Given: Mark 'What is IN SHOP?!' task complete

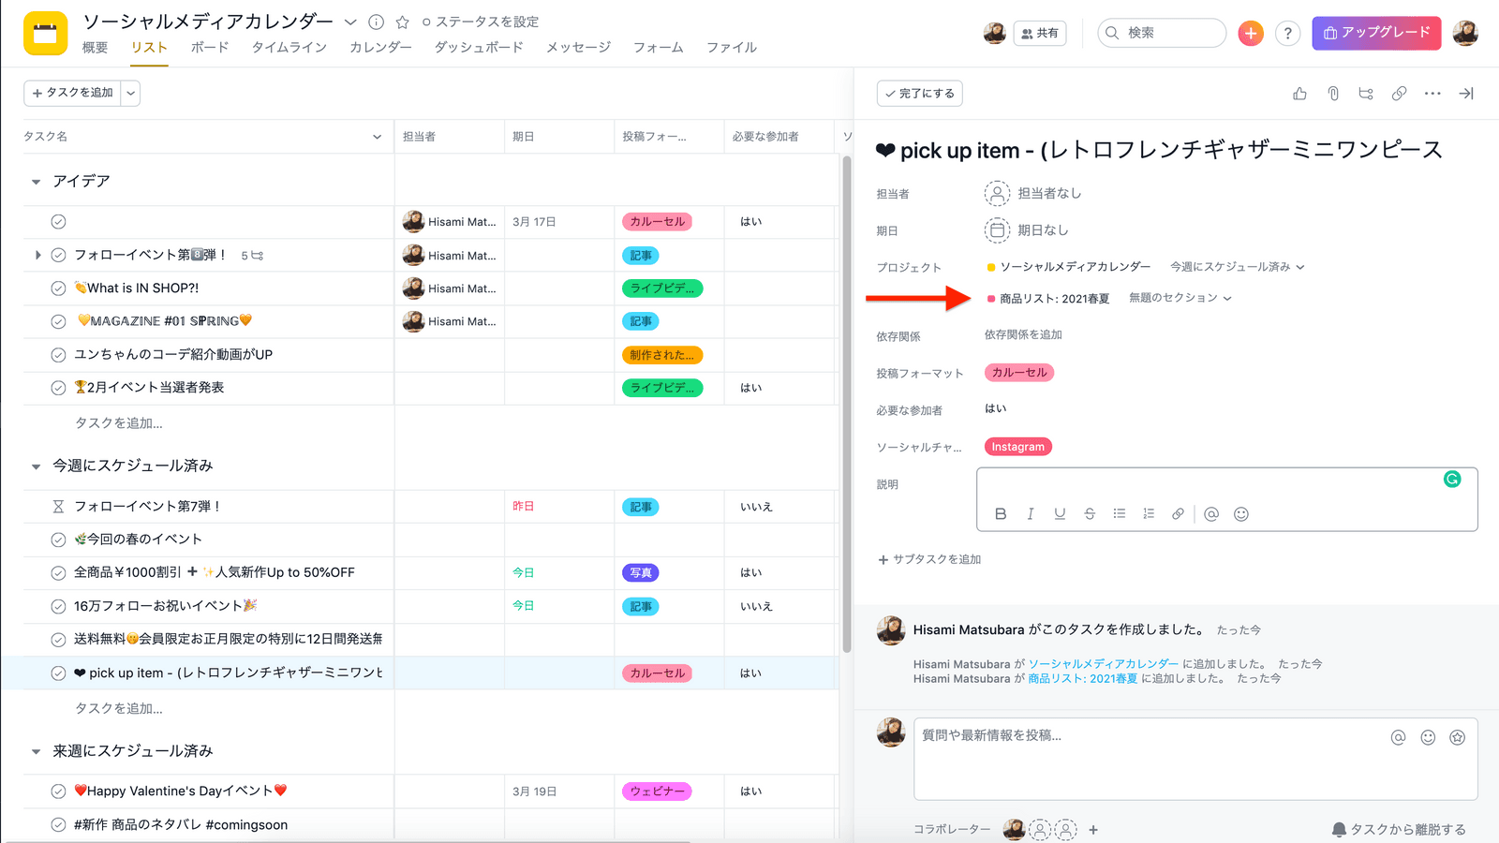Looking at the screenshot, I should click(x=58, y=288).
